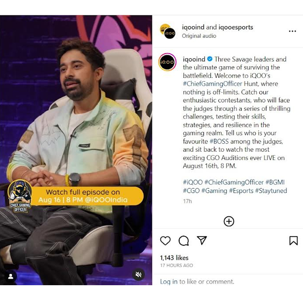
Task: Click the Chief Gaming Officer badge on video
Action: tap(20, 197)
